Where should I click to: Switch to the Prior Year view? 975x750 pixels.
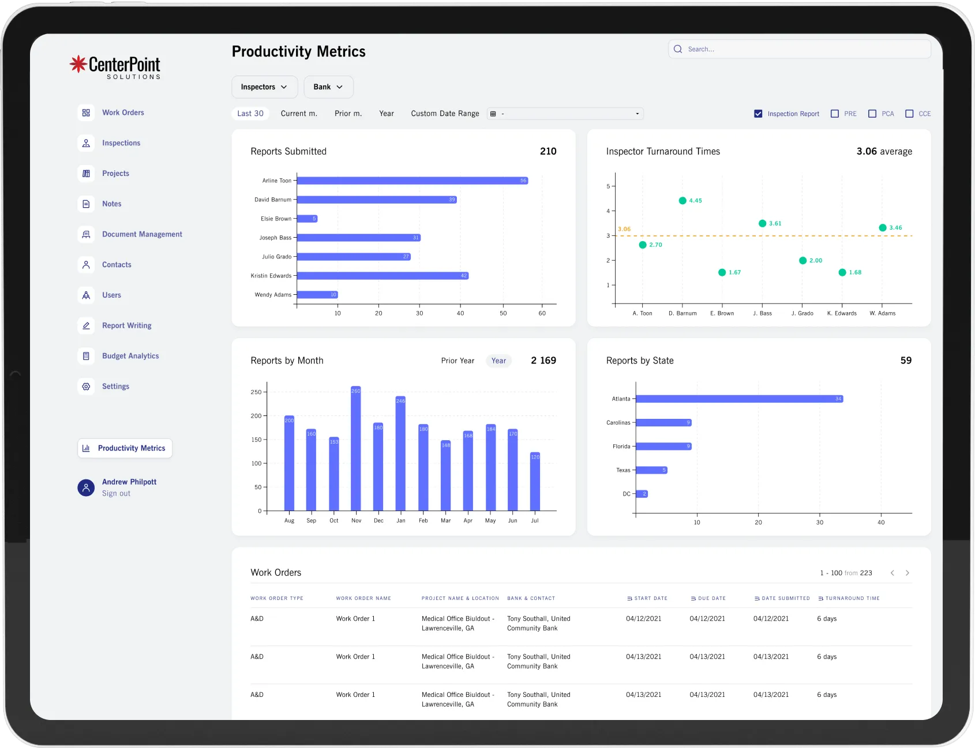point(457,360)
